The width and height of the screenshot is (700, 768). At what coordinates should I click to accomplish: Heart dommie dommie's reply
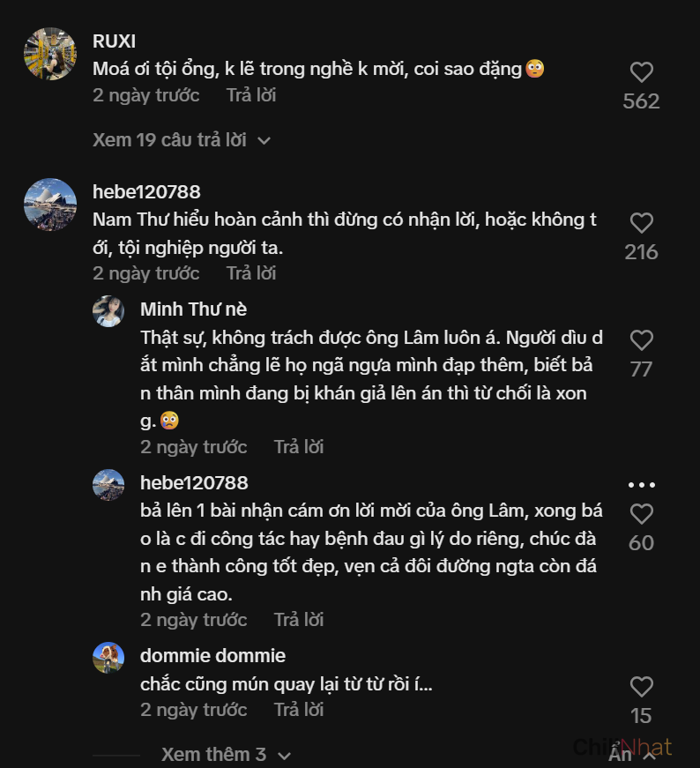point(641,687)
